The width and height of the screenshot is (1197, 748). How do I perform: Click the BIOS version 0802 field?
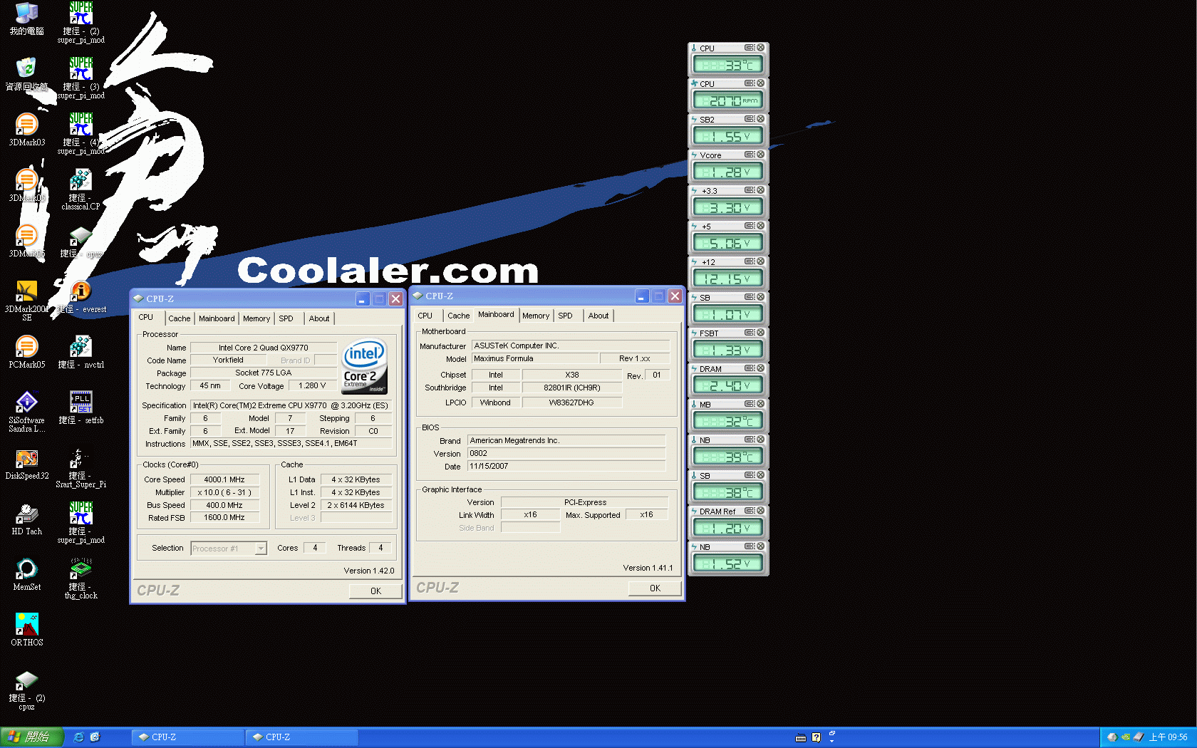coord(566,454)
